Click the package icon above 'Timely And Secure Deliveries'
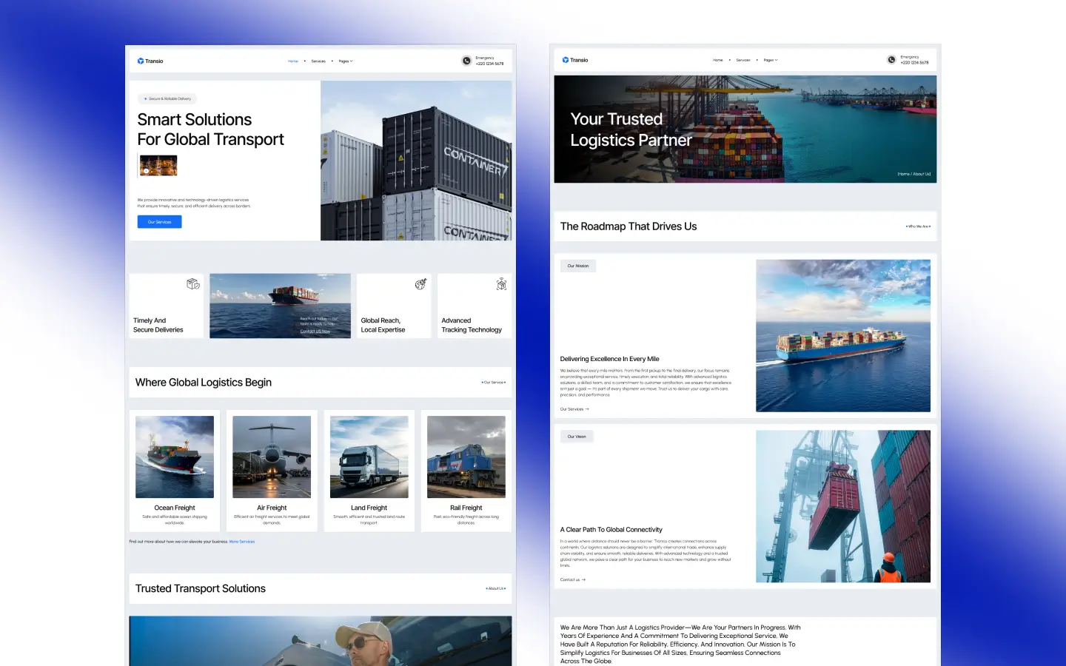Image resolution: width=1066 pixels, height=666 pixels. tap(192, 283)
